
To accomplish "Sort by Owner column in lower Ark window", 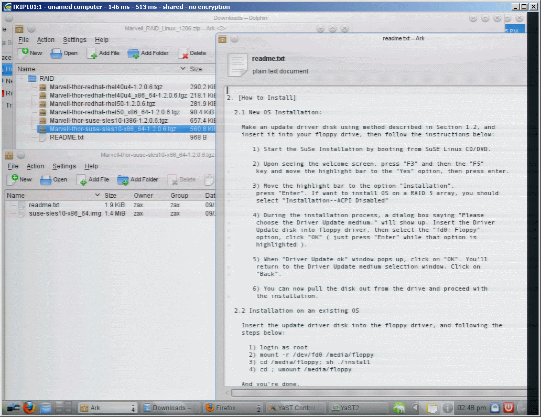I will coord(149,195).
